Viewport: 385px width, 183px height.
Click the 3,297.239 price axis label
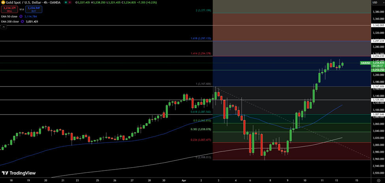click(x=378, y=41)
